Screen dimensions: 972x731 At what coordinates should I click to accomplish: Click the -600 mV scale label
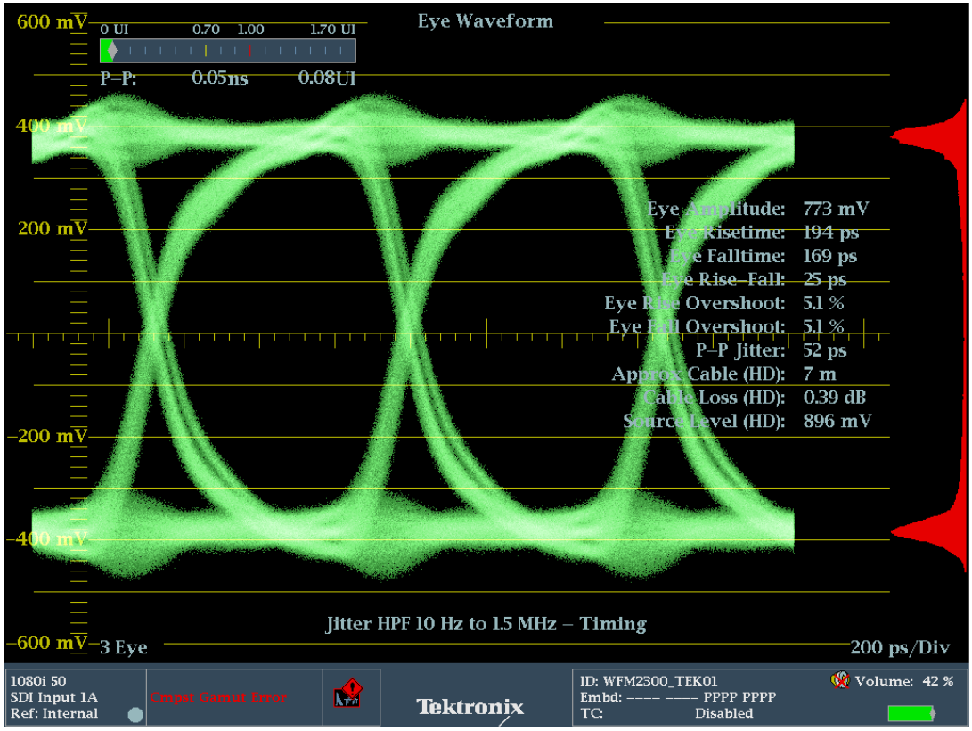coord(48,643)
